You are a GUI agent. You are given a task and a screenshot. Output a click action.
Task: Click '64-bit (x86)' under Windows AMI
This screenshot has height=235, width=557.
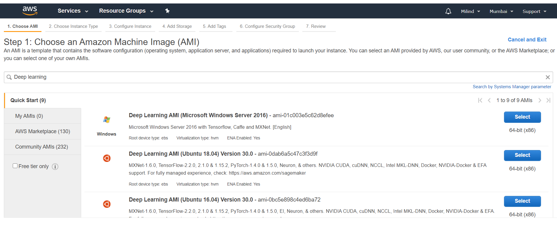point(522,130)
